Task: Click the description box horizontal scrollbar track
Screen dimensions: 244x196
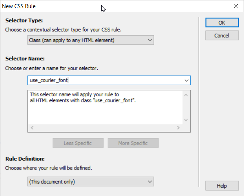Action: click(x=105, y=128)
